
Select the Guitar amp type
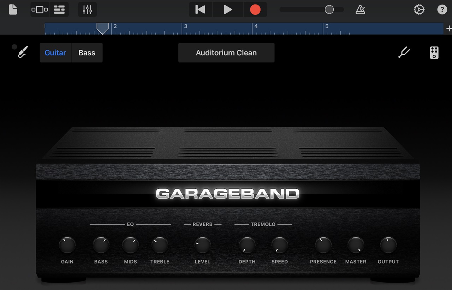[x=55, y=53]
